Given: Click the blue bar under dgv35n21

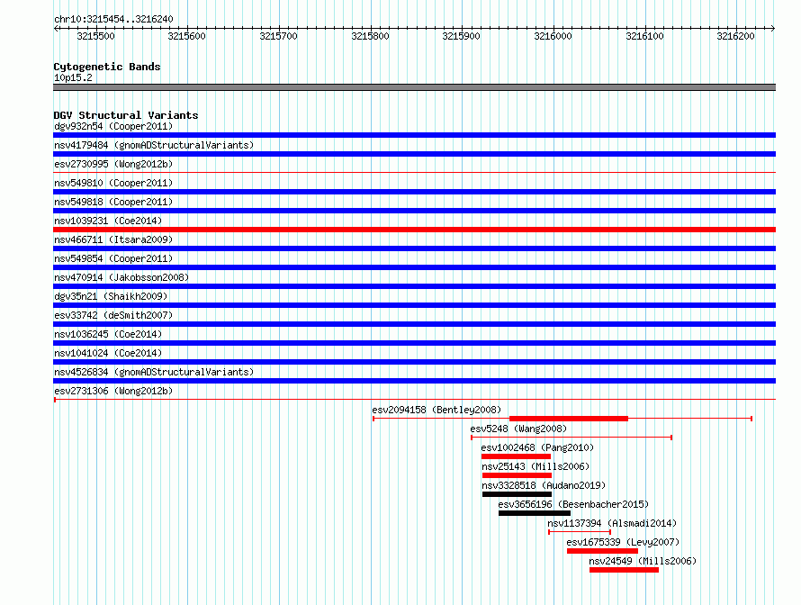Looking at the screenshot, I should click(414, 305).
